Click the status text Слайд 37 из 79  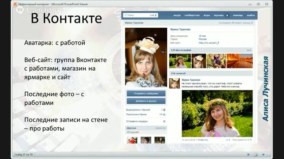click(x=24, y=155)
